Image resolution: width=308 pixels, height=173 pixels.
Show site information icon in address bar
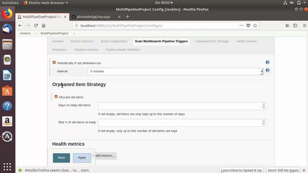(x=77, y=25)
